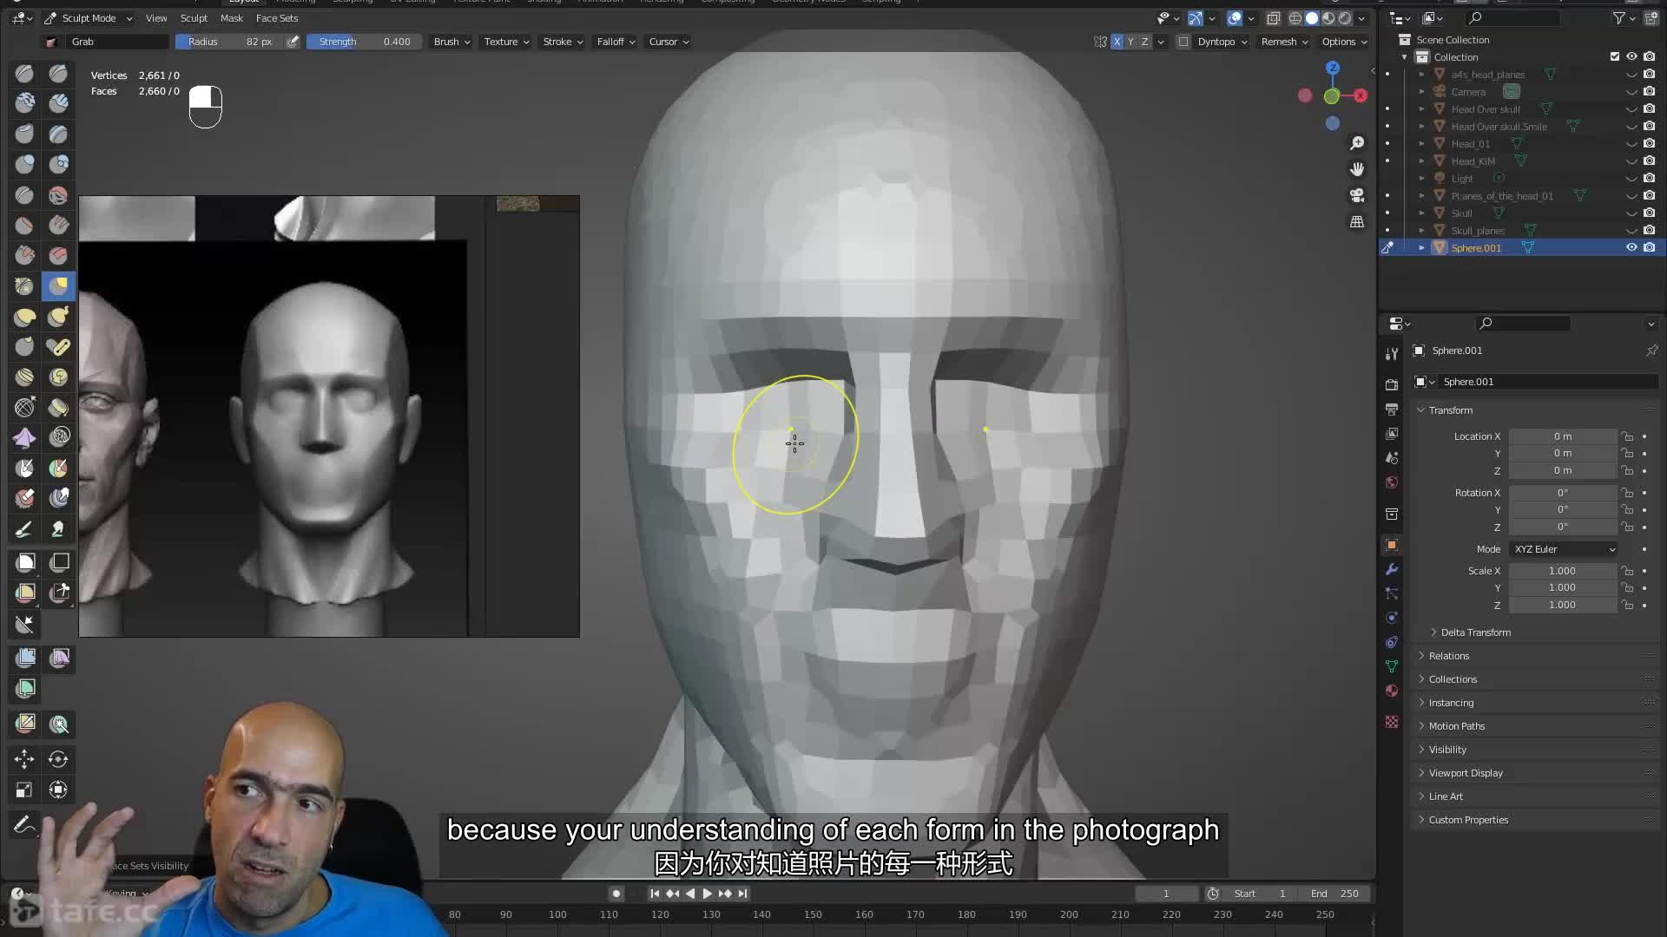Open the Options dropdown
1667x937 pixels.
(x=1344, y=42)
